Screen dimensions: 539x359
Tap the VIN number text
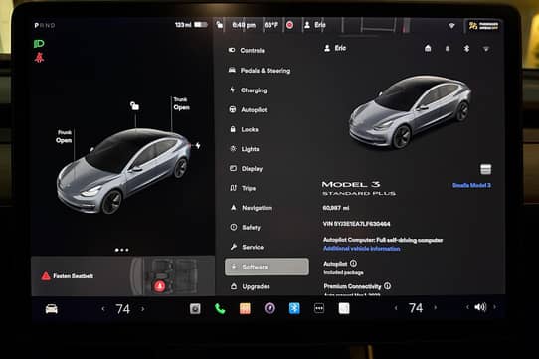[356, 224]
